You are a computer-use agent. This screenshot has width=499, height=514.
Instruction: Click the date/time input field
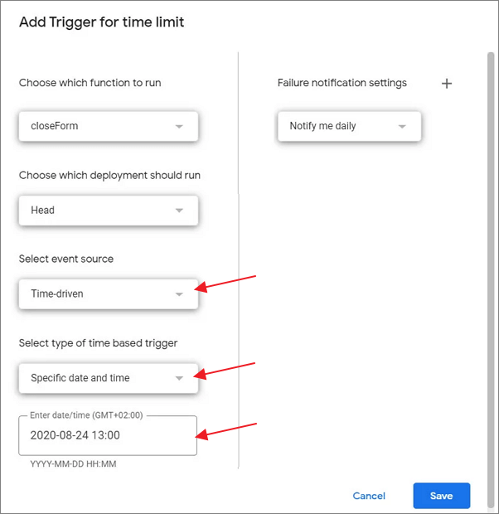[x=108, y=435]
